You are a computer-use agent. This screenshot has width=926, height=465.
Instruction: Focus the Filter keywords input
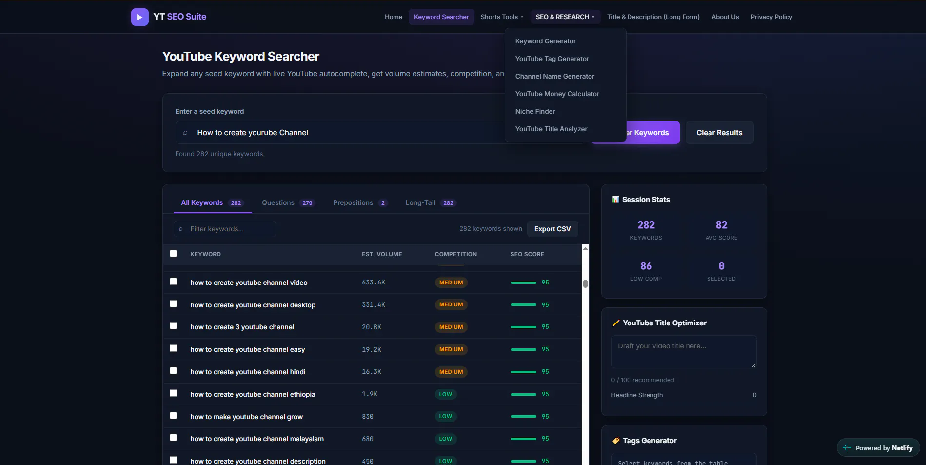pyautogui.click(x=225, y=229)
